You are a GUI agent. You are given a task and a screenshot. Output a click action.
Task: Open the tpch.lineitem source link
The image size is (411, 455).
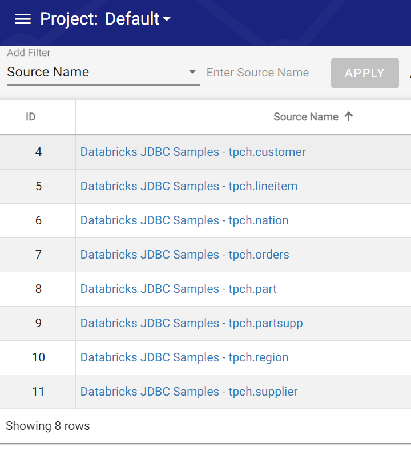pyautogui.click(x=189, y=186)
